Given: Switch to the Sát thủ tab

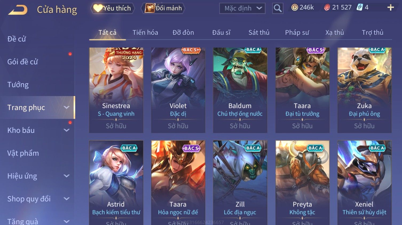Looking at the screenshot, I should (259, 32).
